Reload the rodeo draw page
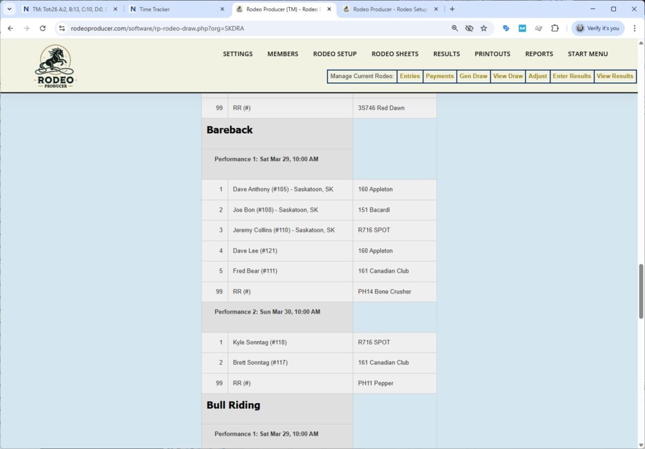645x449 pixels. coord(42,28)
